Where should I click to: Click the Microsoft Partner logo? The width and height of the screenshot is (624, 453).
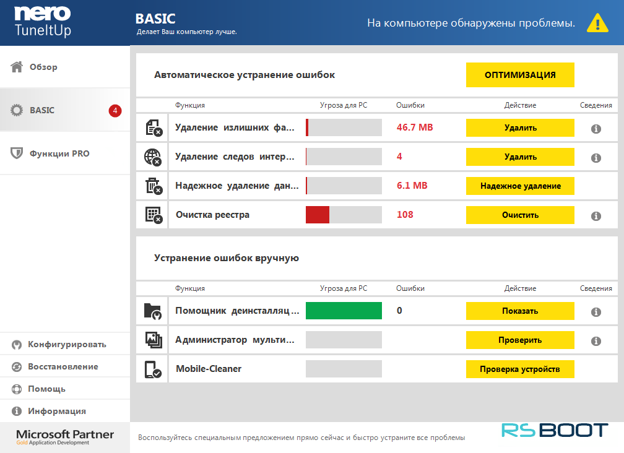(65, 437)
